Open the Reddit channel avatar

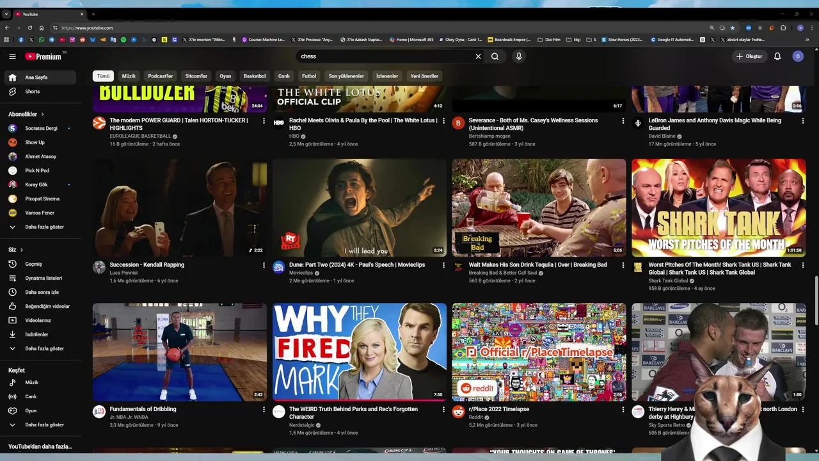pyautogui.click(x=458, y=412)
